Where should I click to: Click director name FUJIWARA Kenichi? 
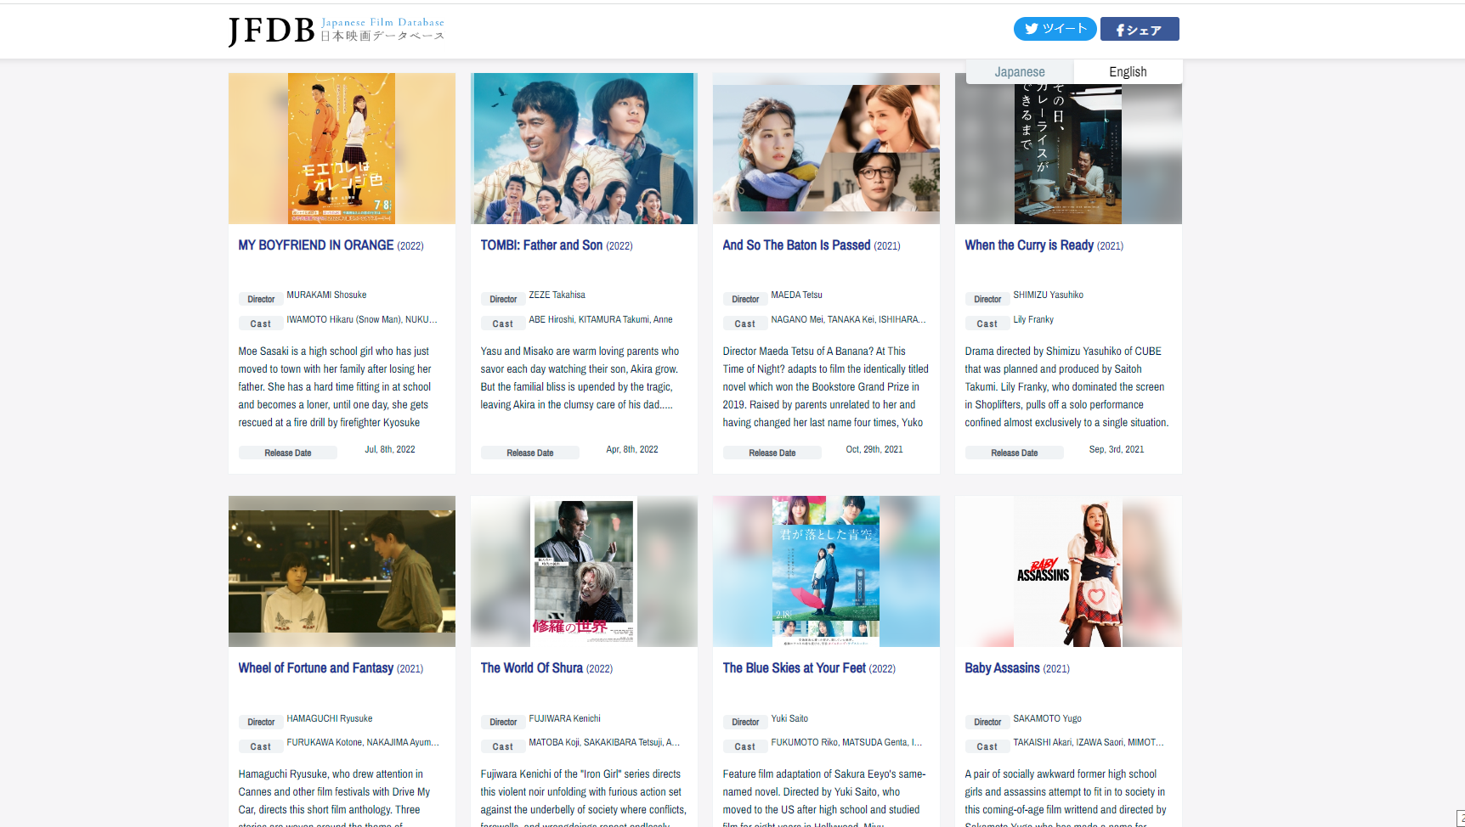tap(564, 718)
